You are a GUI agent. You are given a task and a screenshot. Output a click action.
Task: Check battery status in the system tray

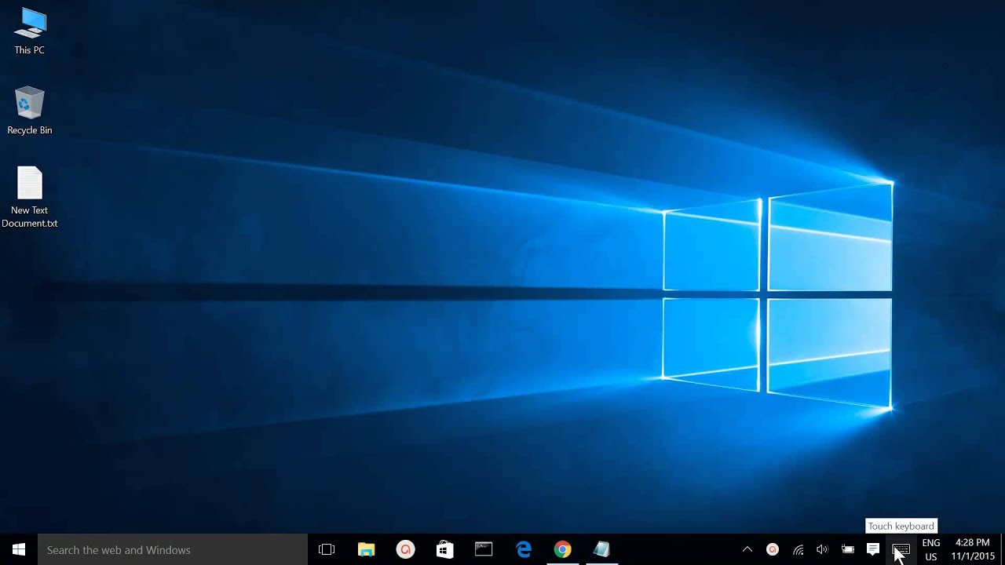[x=848, y=549]
